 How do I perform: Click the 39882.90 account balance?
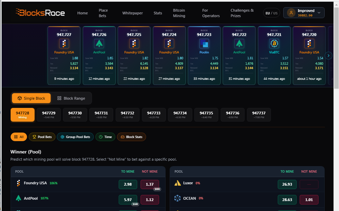pos(305,15)
